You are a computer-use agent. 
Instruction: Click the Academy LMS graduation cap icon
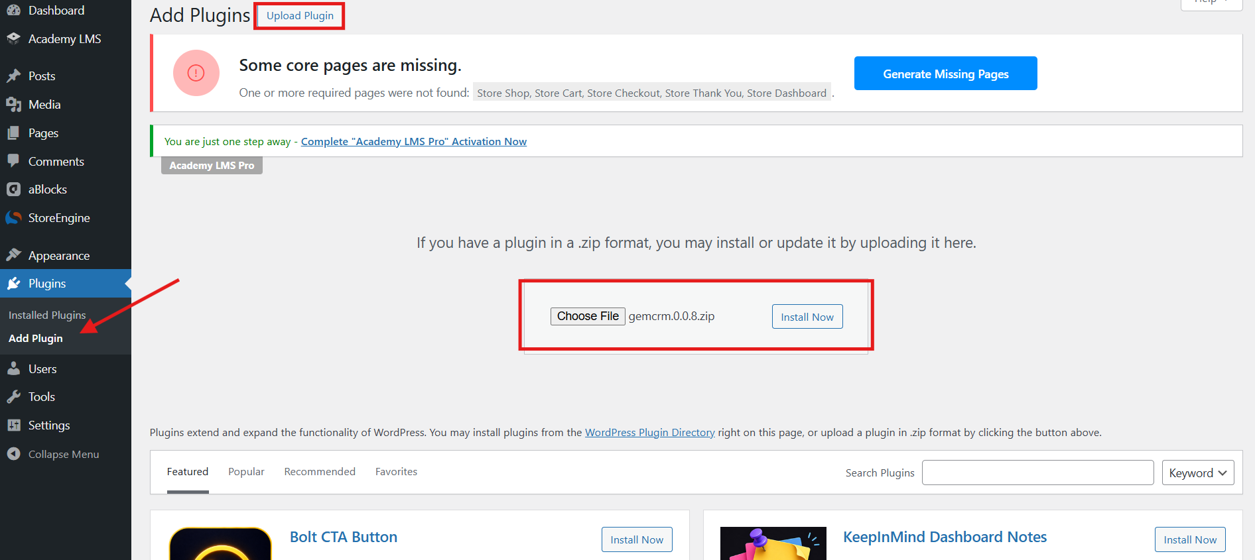13,38
